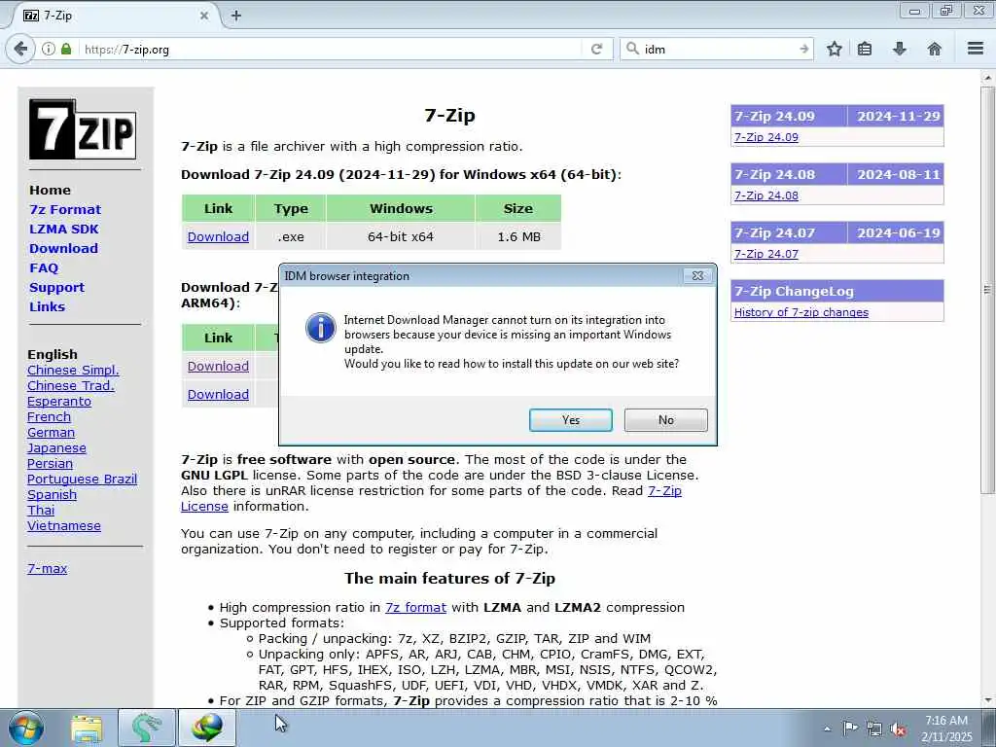This screenshot has height=747, width=996.
Task: Switch language to Chinese Trad.
Action: pyautogui.click(x=70, y=385)
